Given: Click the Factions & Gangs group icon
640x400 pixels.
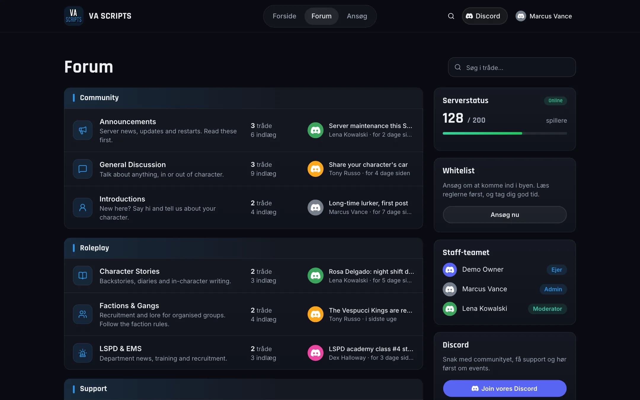Looking at the screenshot, I should 83,314.
